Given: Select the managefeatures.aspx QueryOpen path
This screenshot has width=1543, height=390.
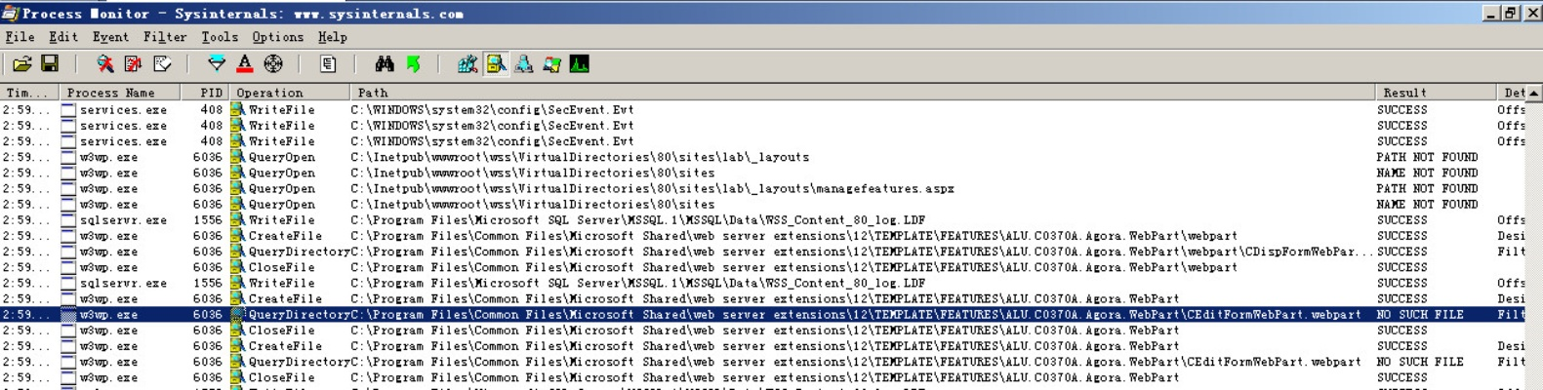Looking at the screenshot, I should point(652,188).
